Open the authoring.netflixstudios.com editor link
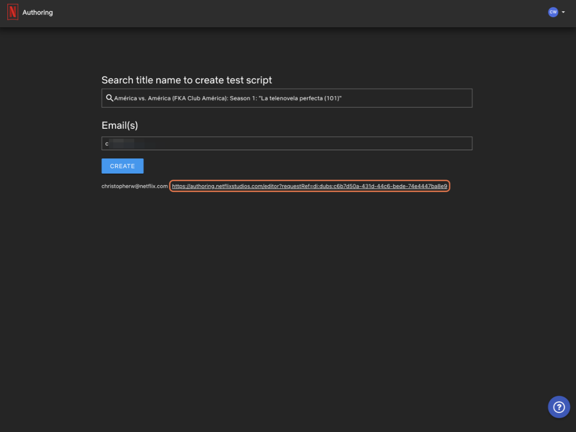This screenshot has width=576, height=432. (x=309, y=186)
